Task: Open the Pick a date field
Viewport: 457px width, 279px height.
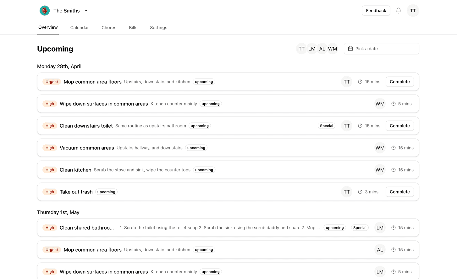Action: click(x=382, y=49)
